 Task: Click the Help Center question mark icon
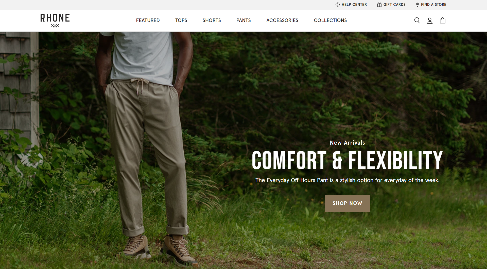coord(338,5)
